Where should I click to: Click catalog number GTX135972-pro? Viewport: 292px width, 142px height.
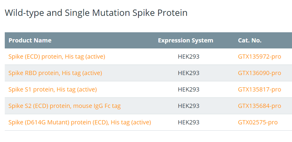click(259, 57)
